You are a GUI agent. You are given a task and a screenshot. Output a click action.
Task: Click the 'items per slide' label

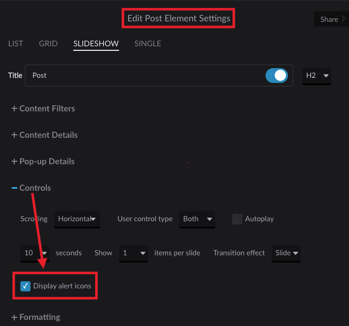pos(177,253)
